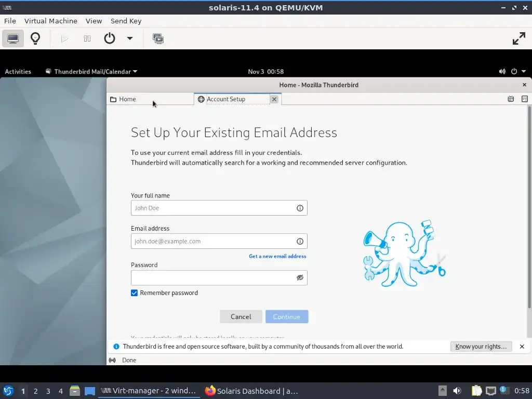The height and width of the screenshot is (399, 532).
Task: Click the guest volume icon in top bar
Action: click(502, 72)
